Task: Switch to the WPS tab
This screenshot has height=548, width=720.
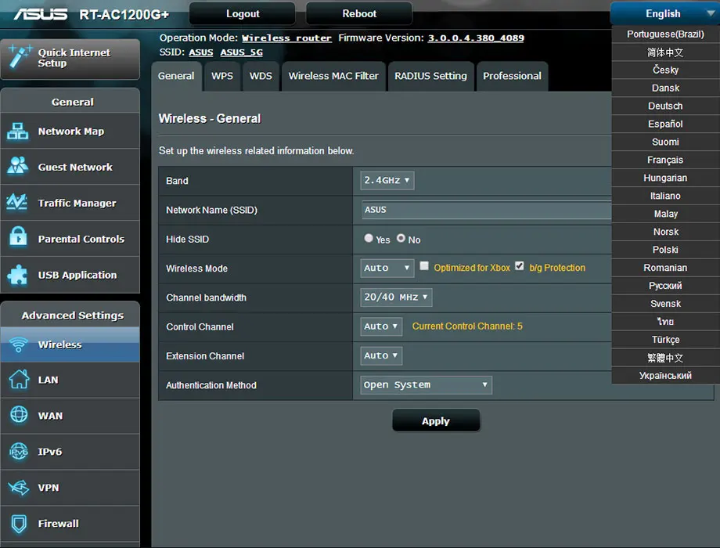Action: point(222,76)
